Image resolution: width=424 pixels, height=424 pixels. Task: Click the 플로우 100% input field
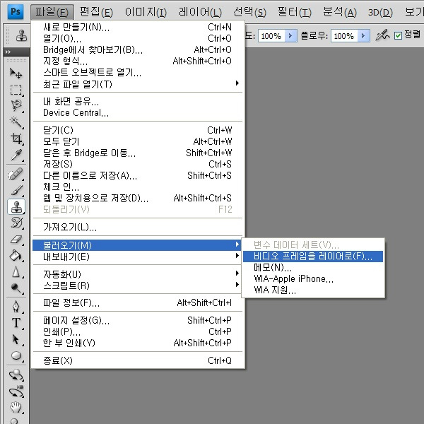344,36
